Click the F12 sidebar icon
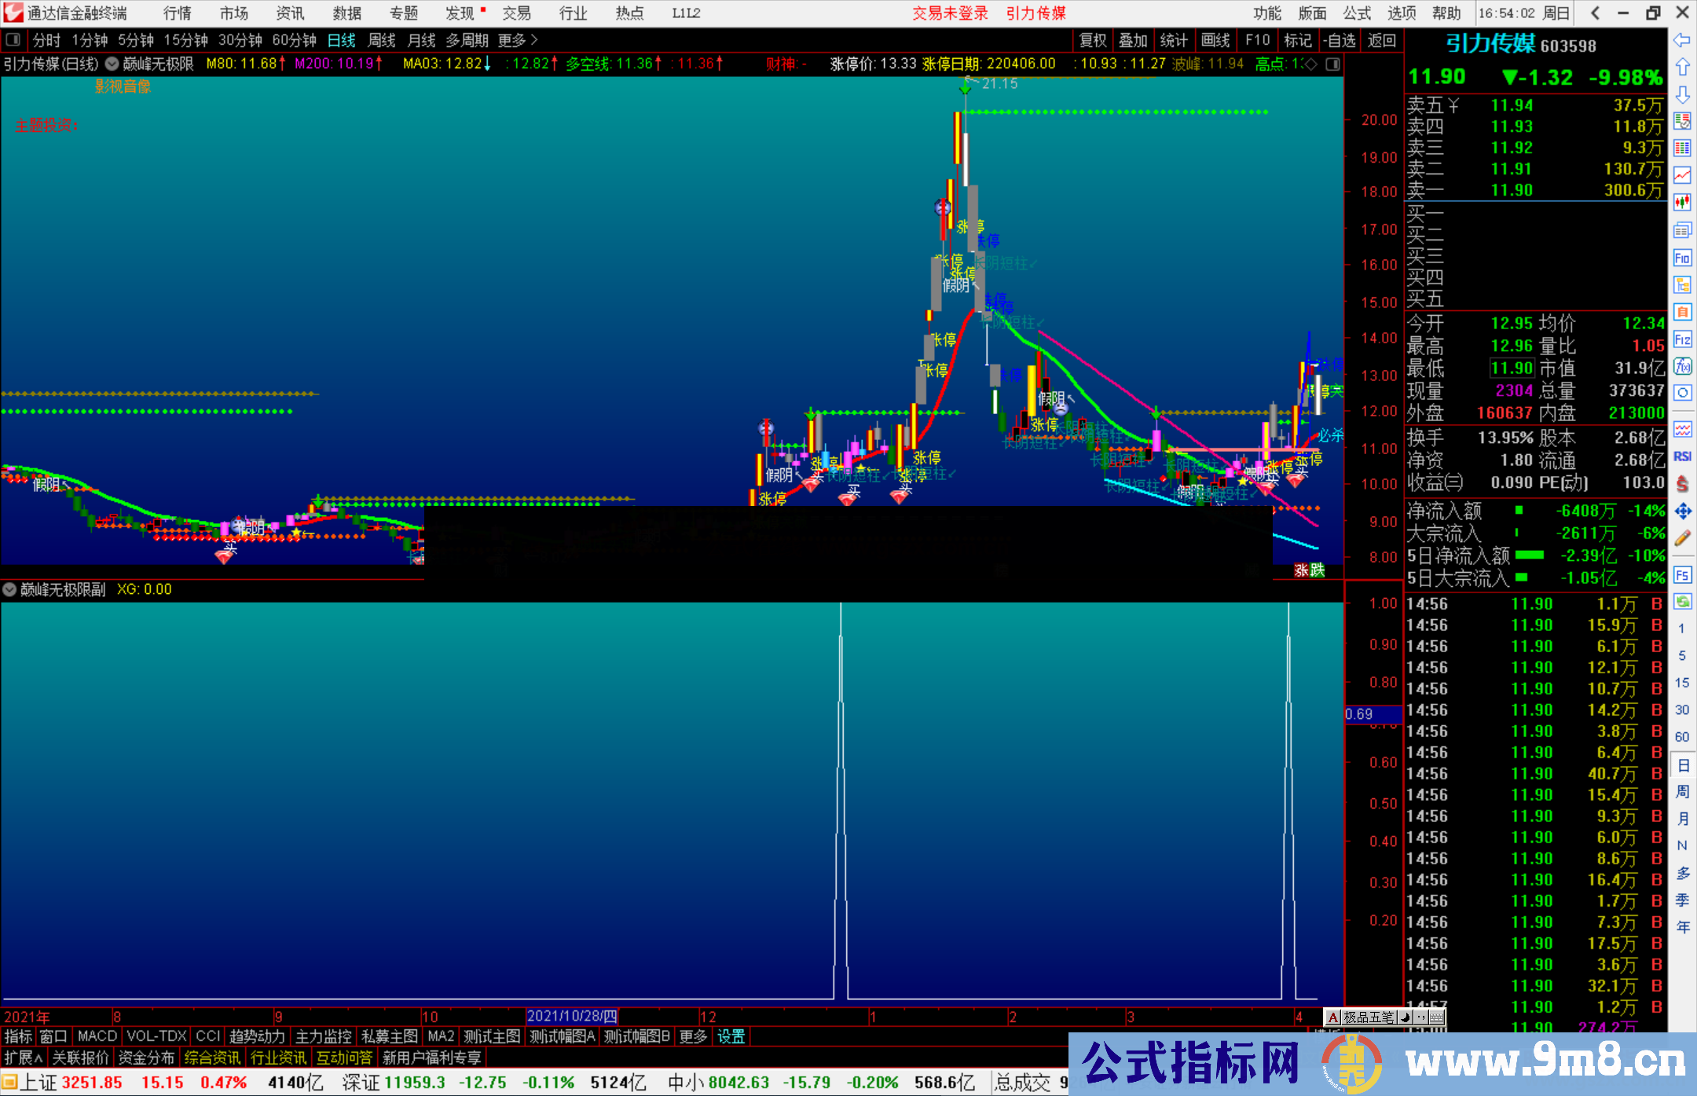The image size is (1697, 1096). point(1682,339)
